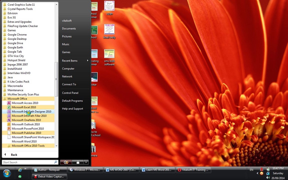288x180 pixels.
Task: Select Connect To
Action: coord(69,84)
